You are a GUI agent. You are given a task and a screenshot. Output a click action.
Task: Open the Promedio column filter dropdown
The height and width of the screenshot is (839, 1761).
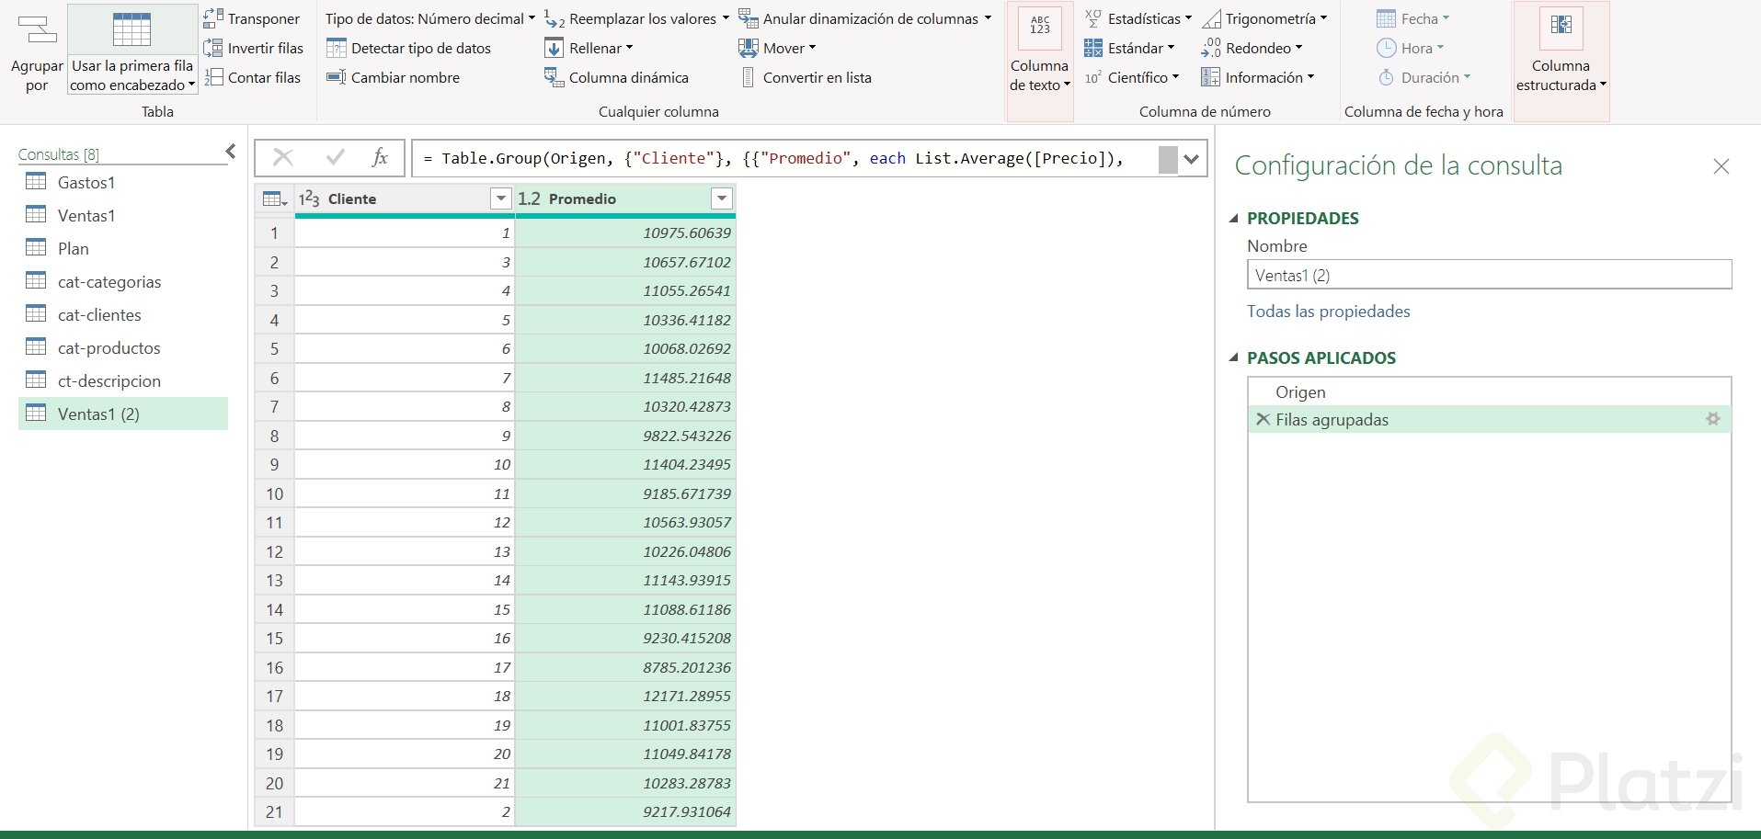point(722,198)
